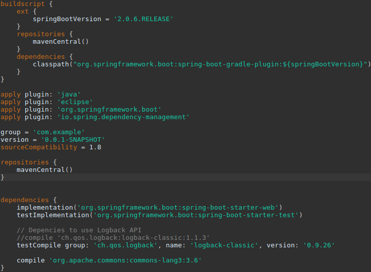
Task: Click the 'repositories' keyword inside the buildscript block
Action: click(x=41, y=34)
